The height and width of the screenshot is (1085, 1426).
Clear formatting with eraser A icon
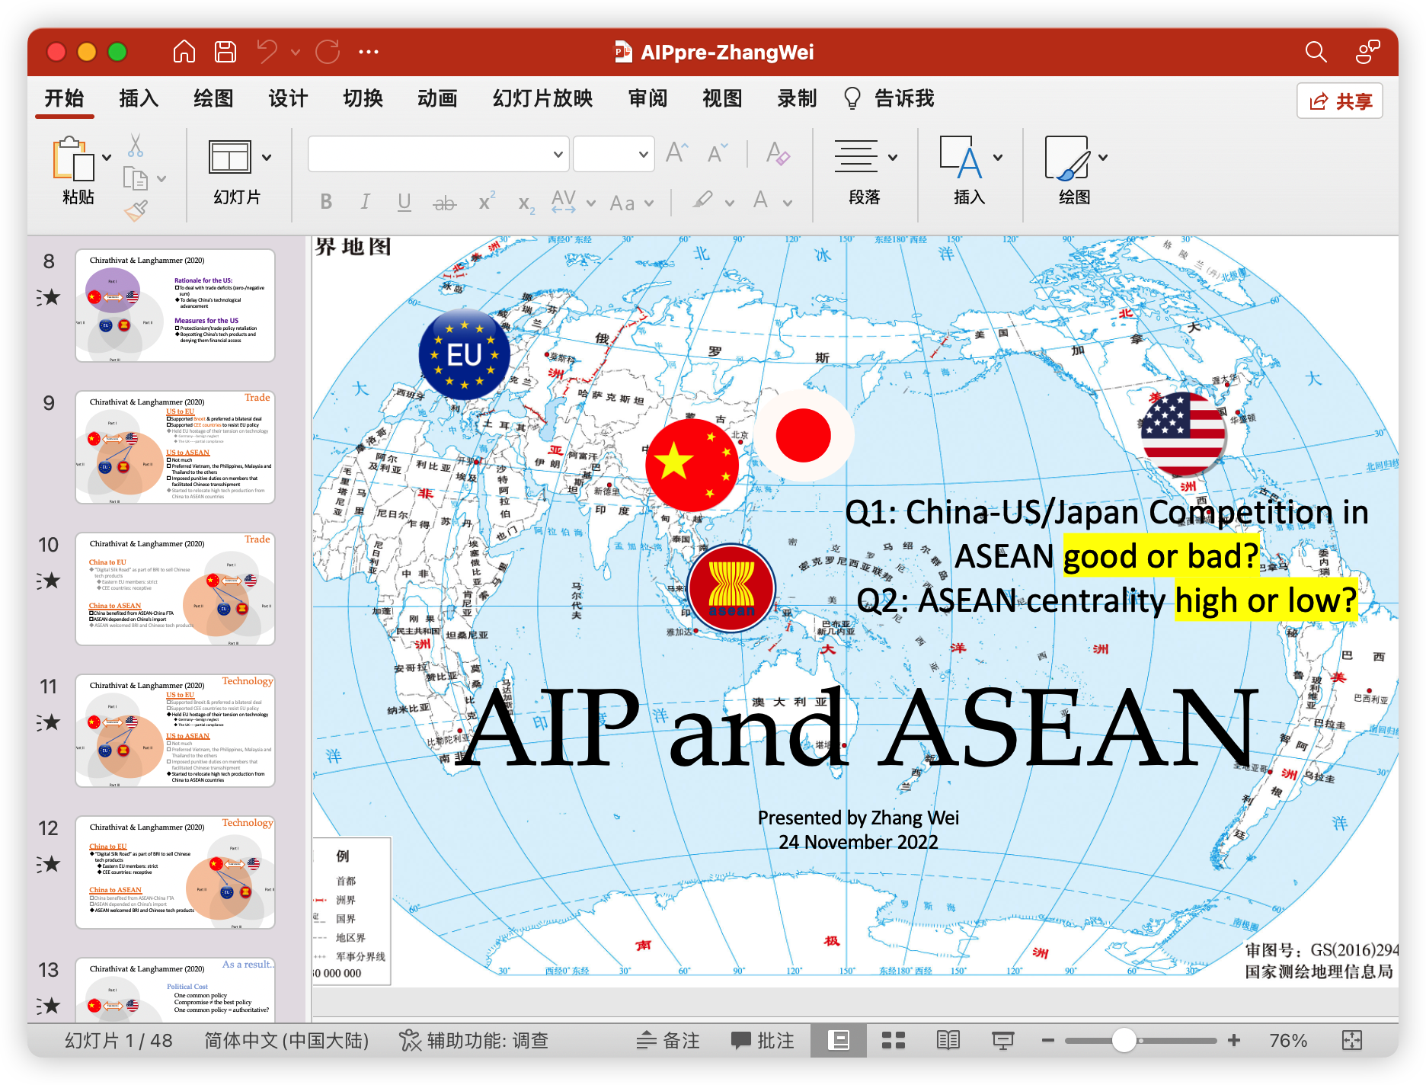tap(778, 153)
